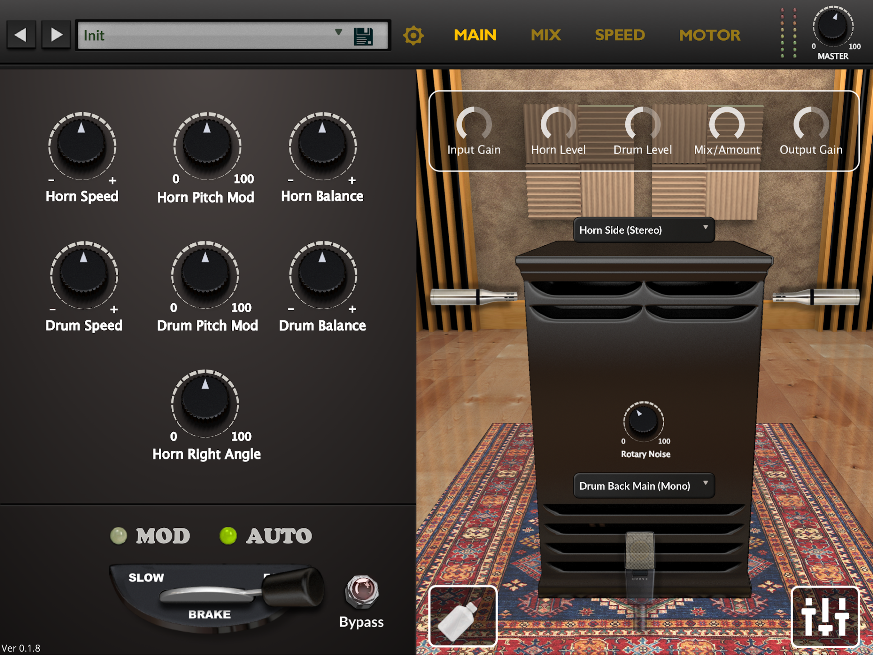Screen dimensions: 873x655
Task: Switch to the SPEED tab
Action: coord(620,35)
